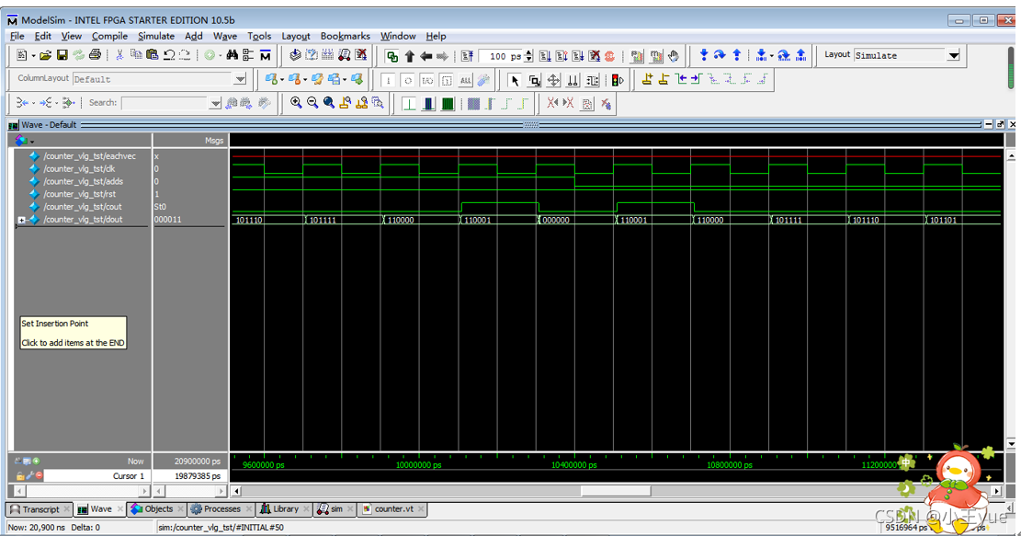The height and width of the screenshot is (536, 1021).
Task: Toggle the solid green waveform format button
Action: click(x=448, y=104)
